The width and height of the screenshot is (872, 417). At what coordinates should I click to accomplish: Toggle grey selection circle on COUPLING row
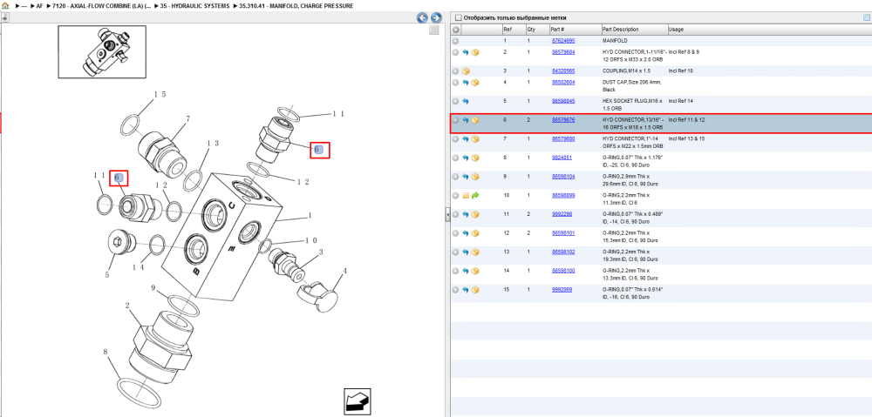coord(455,71)
